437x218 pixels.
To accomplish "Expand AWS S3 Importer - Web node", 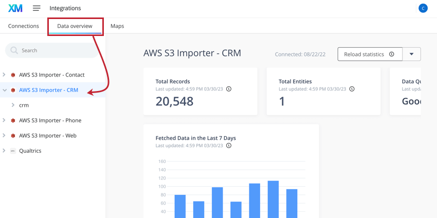I will click(4, 136).
